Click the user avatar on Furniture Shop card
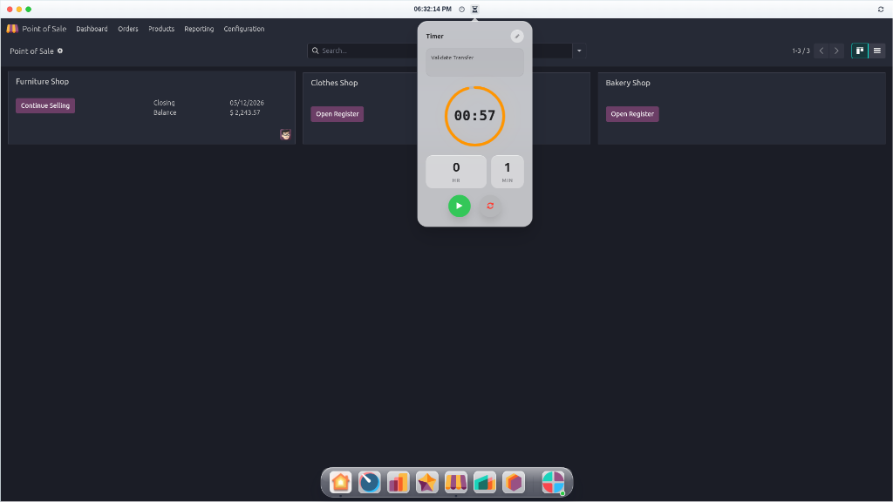Image resolution: width=893 pixels, height=502 pixels. [285, 134]
